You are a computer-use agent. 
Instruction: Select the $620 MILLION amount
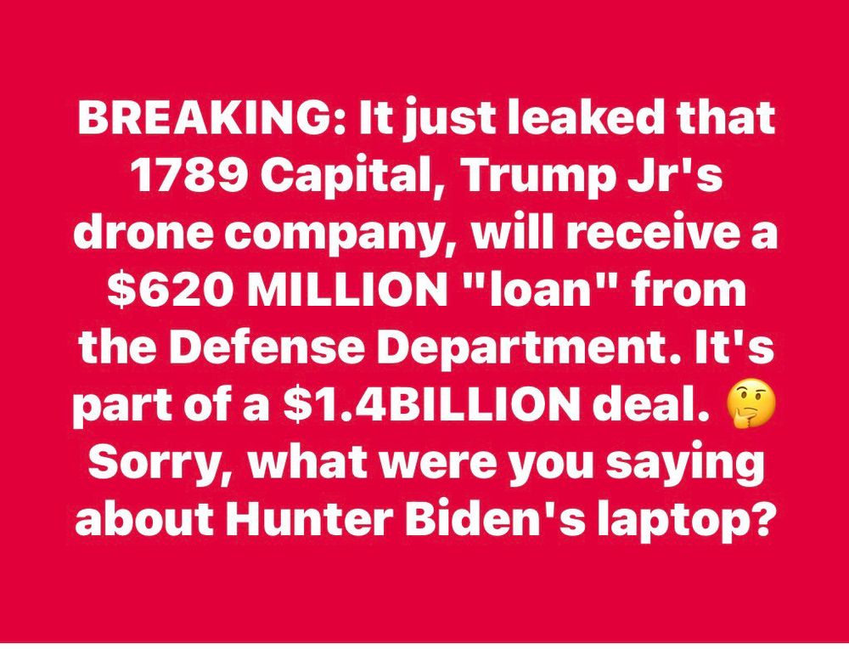tap(281, 291)
